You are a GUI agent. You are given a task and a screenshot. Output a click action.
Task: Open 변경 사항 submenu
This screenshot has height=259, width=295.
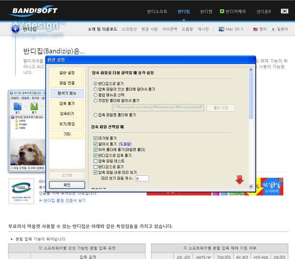click(x=149, y=29)
